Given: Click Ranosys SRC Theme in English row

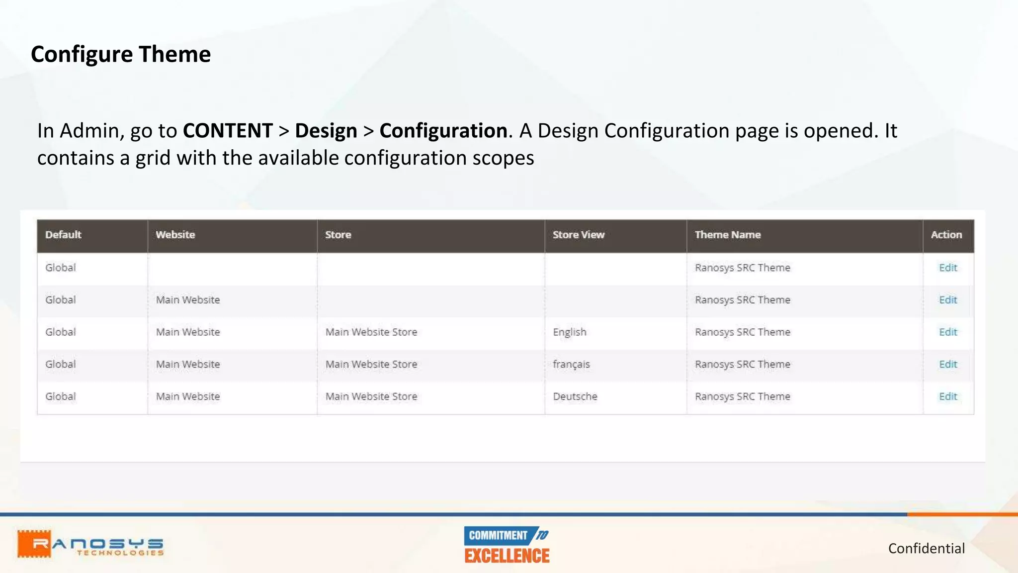Looking at the screenshot, I should [x=743, y=332].
